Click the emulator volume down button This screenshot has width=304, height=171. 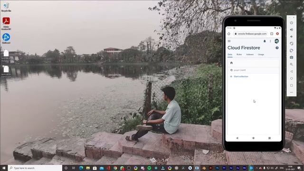[291, 37]
